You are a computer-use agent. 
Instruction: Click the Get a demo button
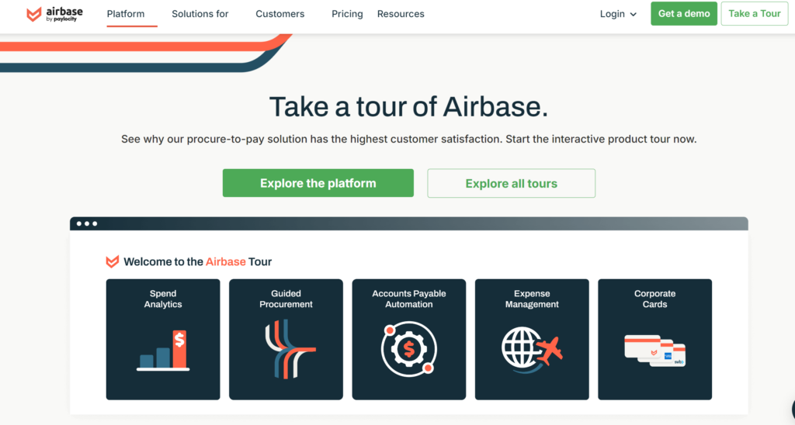[x=683, y=14]
